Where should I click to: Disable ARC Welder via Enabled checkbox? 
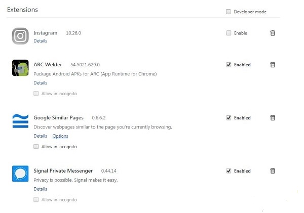(x=229, y=65)
